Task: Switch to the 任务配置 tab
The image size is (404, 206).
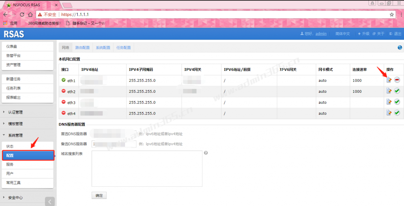Action: [x=123, y=48]
